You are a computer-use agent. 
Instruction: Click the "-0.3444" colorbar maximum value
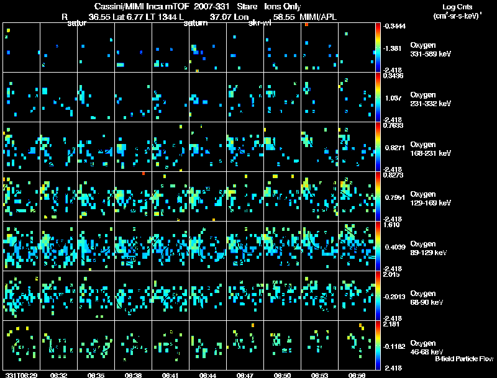point(394,26)
